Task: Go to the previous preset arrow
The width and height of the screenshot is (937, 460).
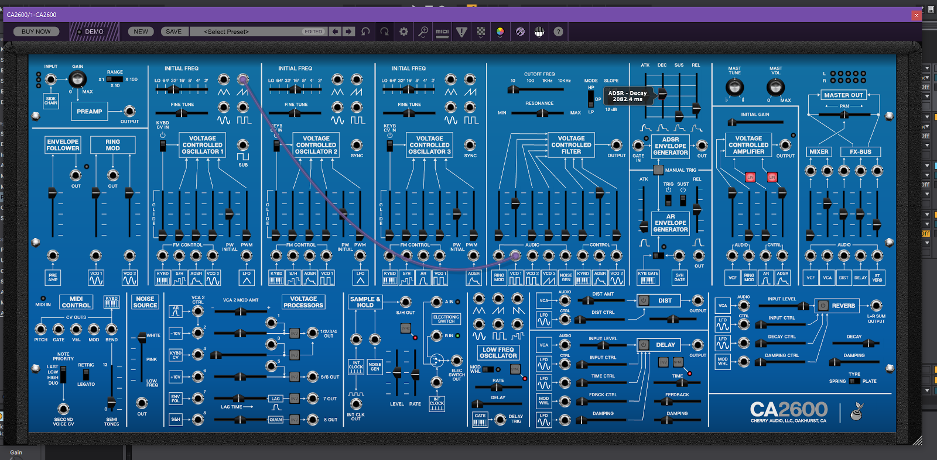Action: coord(335,32)
